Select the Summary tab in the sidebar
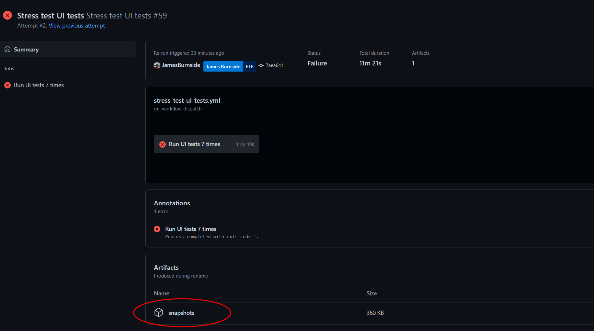This screenshot has width=594, height=331. tap(26, 49)
